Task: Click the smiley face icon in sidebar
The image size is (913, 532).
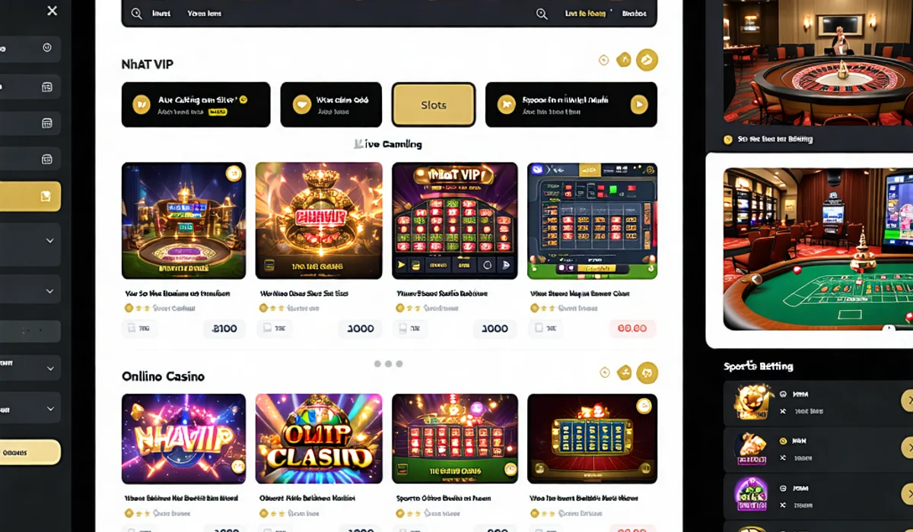Action: pos(47,47)
